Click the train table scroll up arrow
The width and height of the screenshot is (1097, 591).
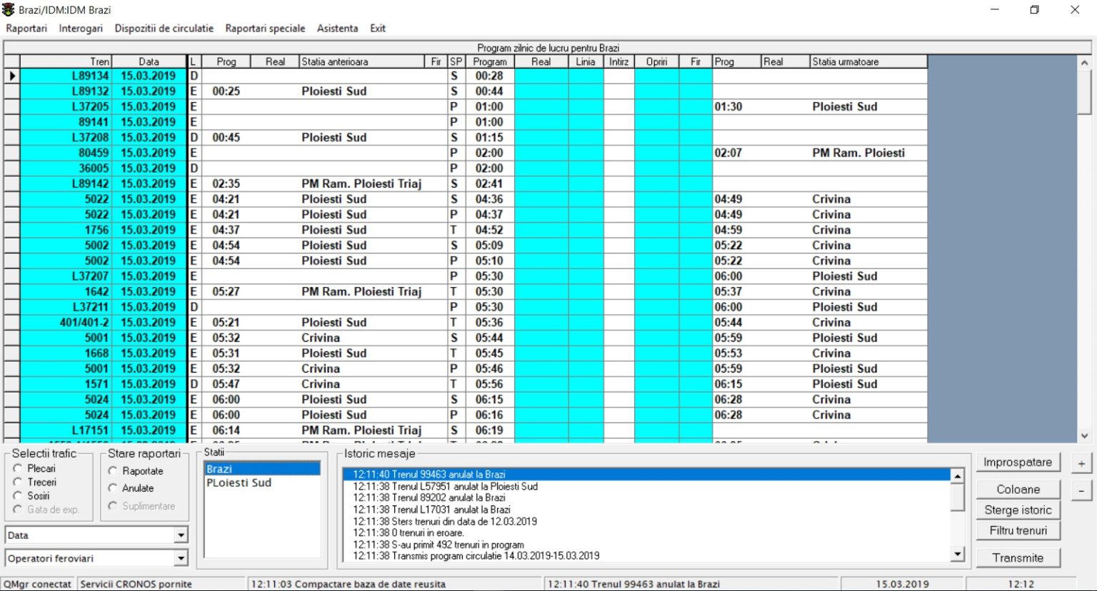point(1084,63)
